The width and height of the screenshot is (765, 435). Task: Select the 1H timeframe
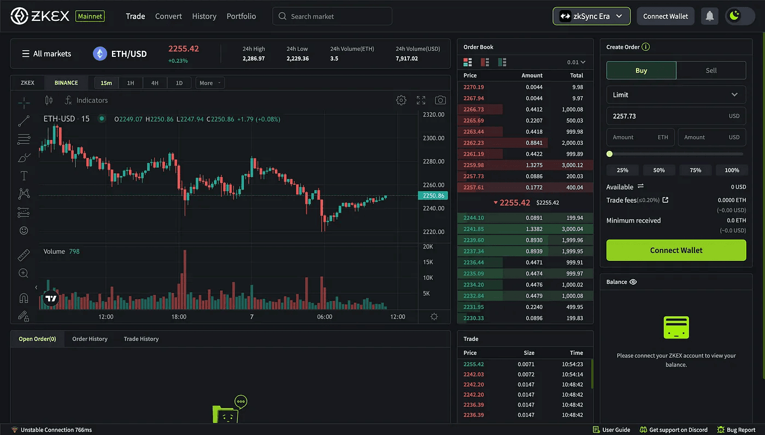point(131,83)
